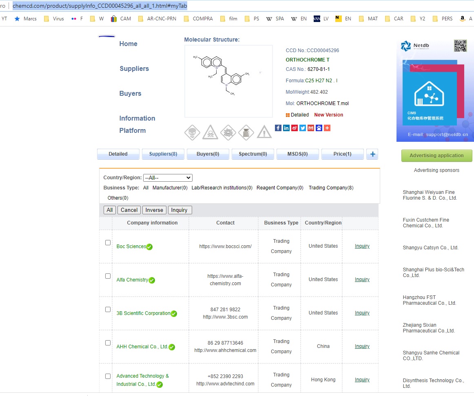This screenshot has width=474, height=396.
Task: Click the N-icon EN bookmark
Action: (343, 19)
